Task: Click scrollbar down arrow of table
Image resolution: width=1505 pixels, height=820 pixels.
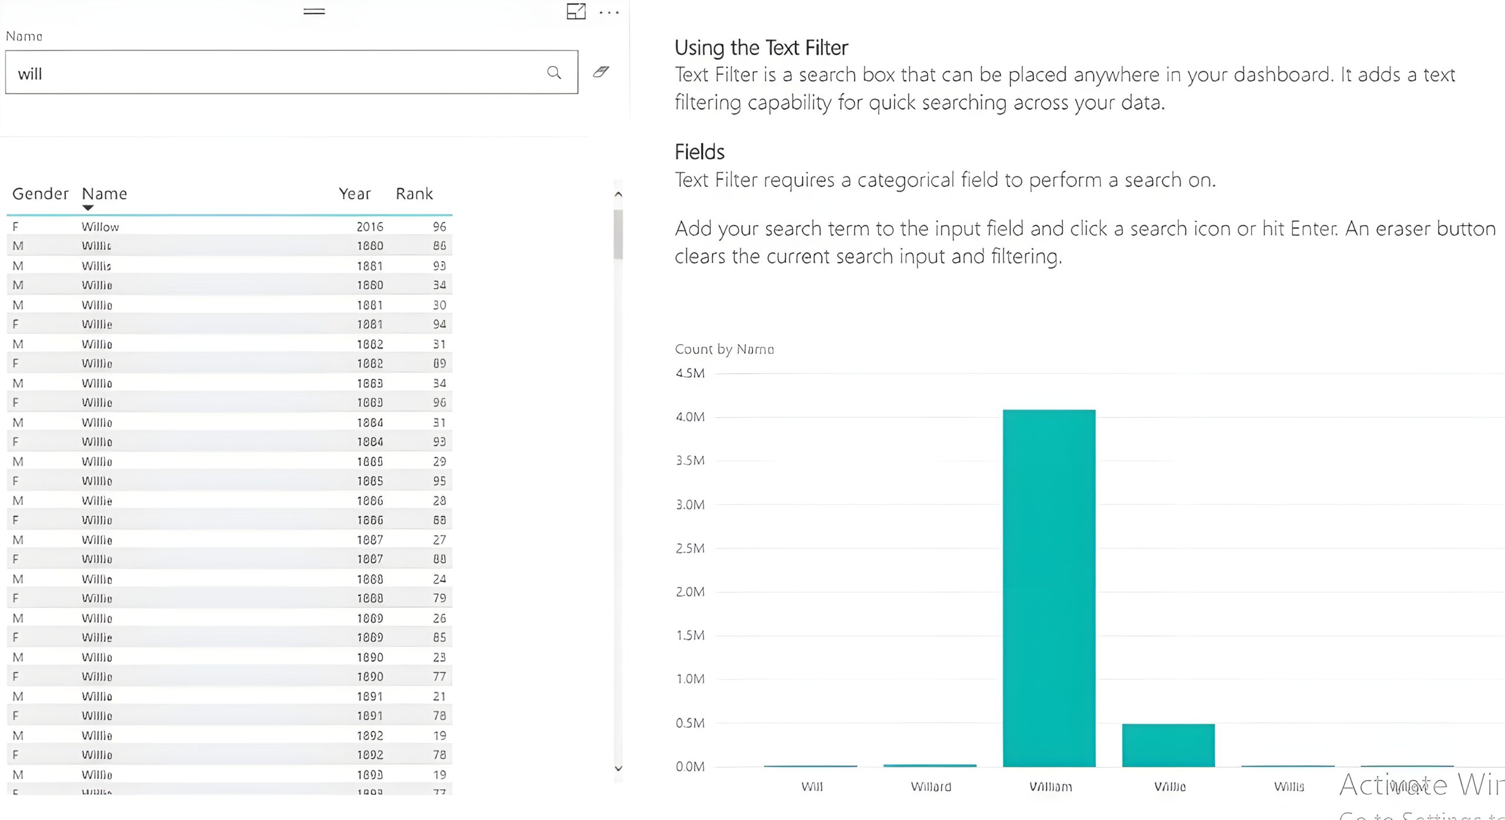Action: pyautogui.click(x=618, y=768)
